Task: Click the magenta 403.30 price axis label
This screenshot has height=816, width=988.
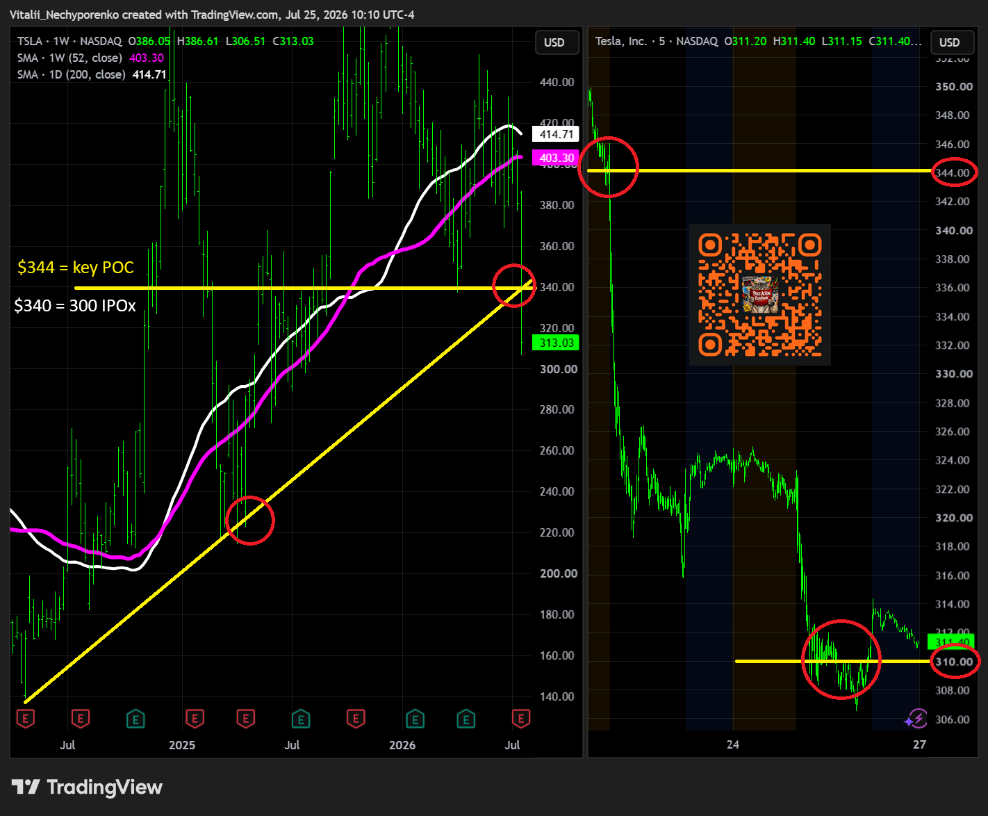Action: click(x=557, y=158)
